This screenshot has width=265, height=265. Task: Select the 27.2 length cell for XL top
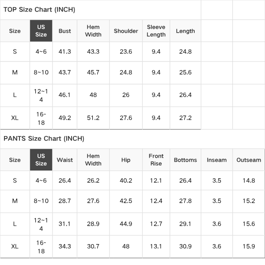(x=185, y=118)
